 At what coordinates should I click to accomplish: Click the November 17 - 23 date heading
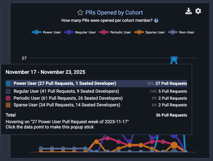tap(45, 72)
